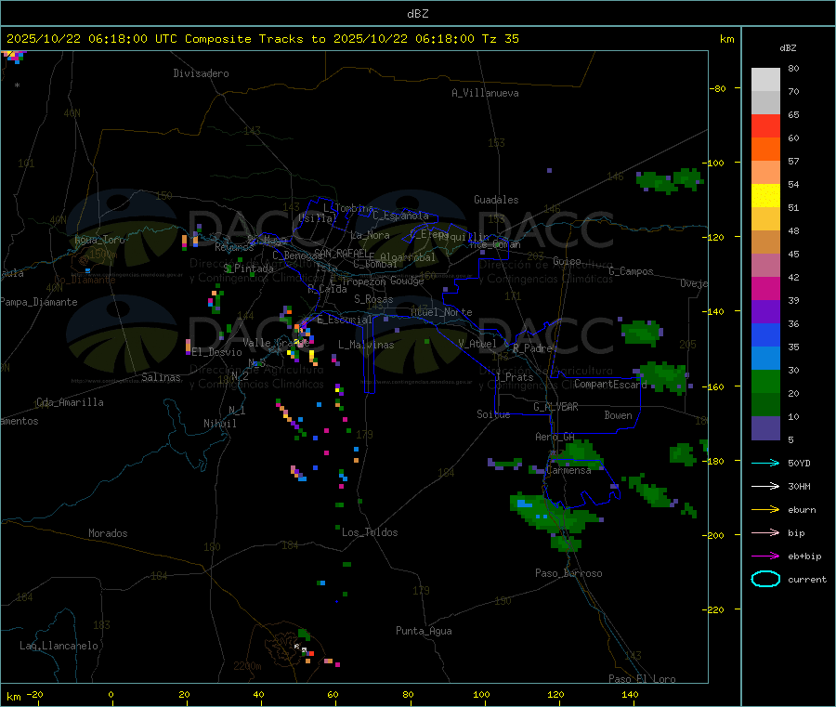The width and height of the screenshot is (836, 707).
Task: Click the 100 km horizontal axis label
Action: (481, 694)
